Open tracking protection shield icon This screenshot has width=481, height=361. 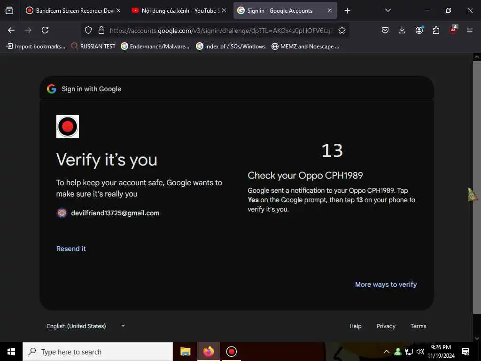pyautogui.click(x=88, y=30)
